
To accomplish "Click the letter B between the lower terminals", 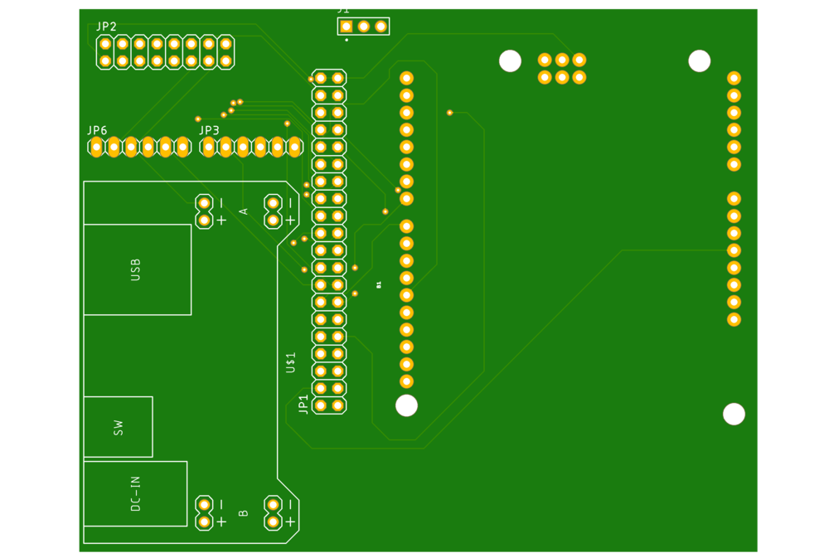I will 243,513.
